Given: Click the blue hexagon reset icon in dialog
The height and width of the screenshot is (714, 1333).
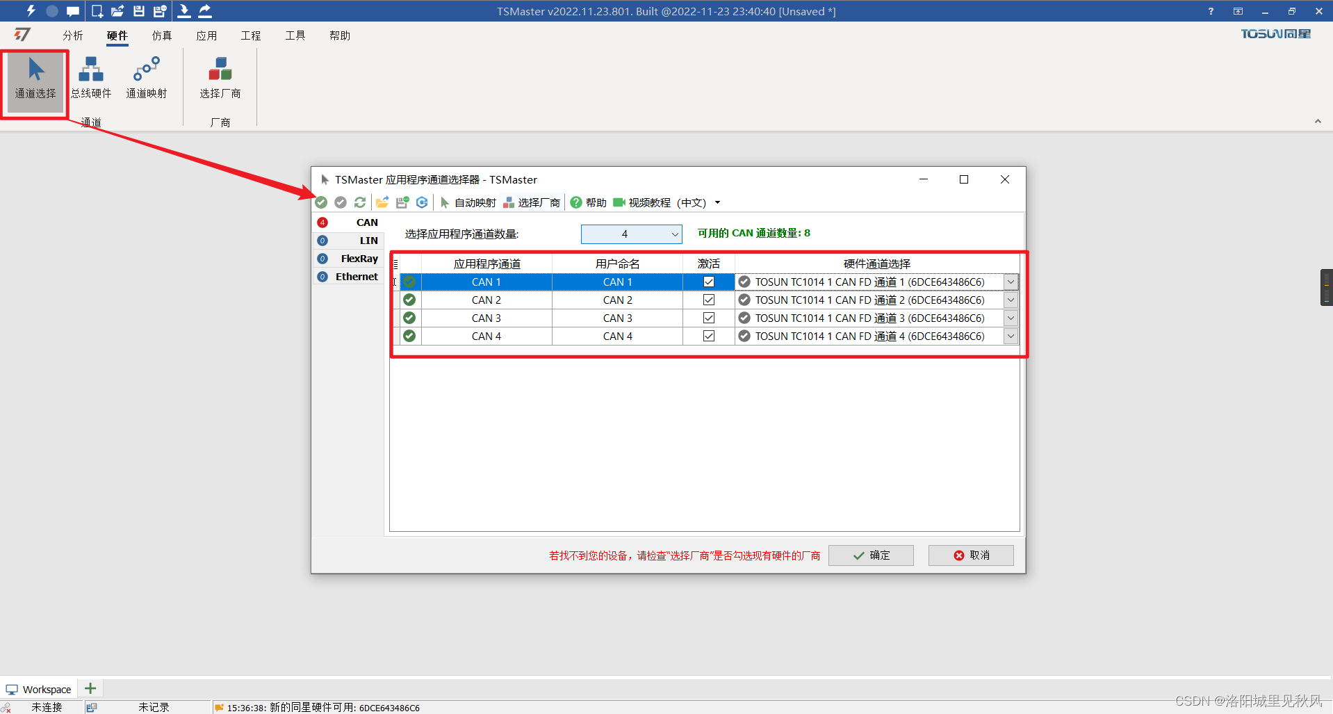Looking at the screenshot, I should point(422,202).
